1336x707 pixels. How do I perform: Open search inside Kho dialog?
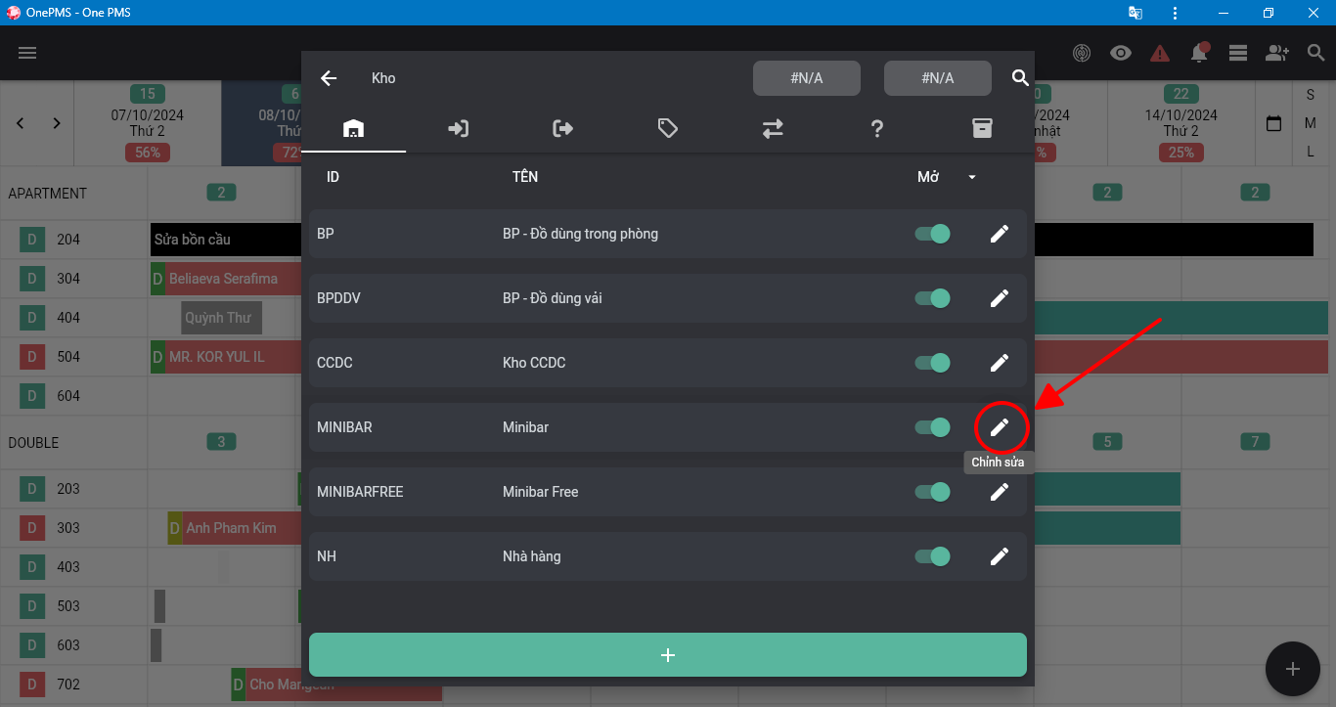point(1020,78)
